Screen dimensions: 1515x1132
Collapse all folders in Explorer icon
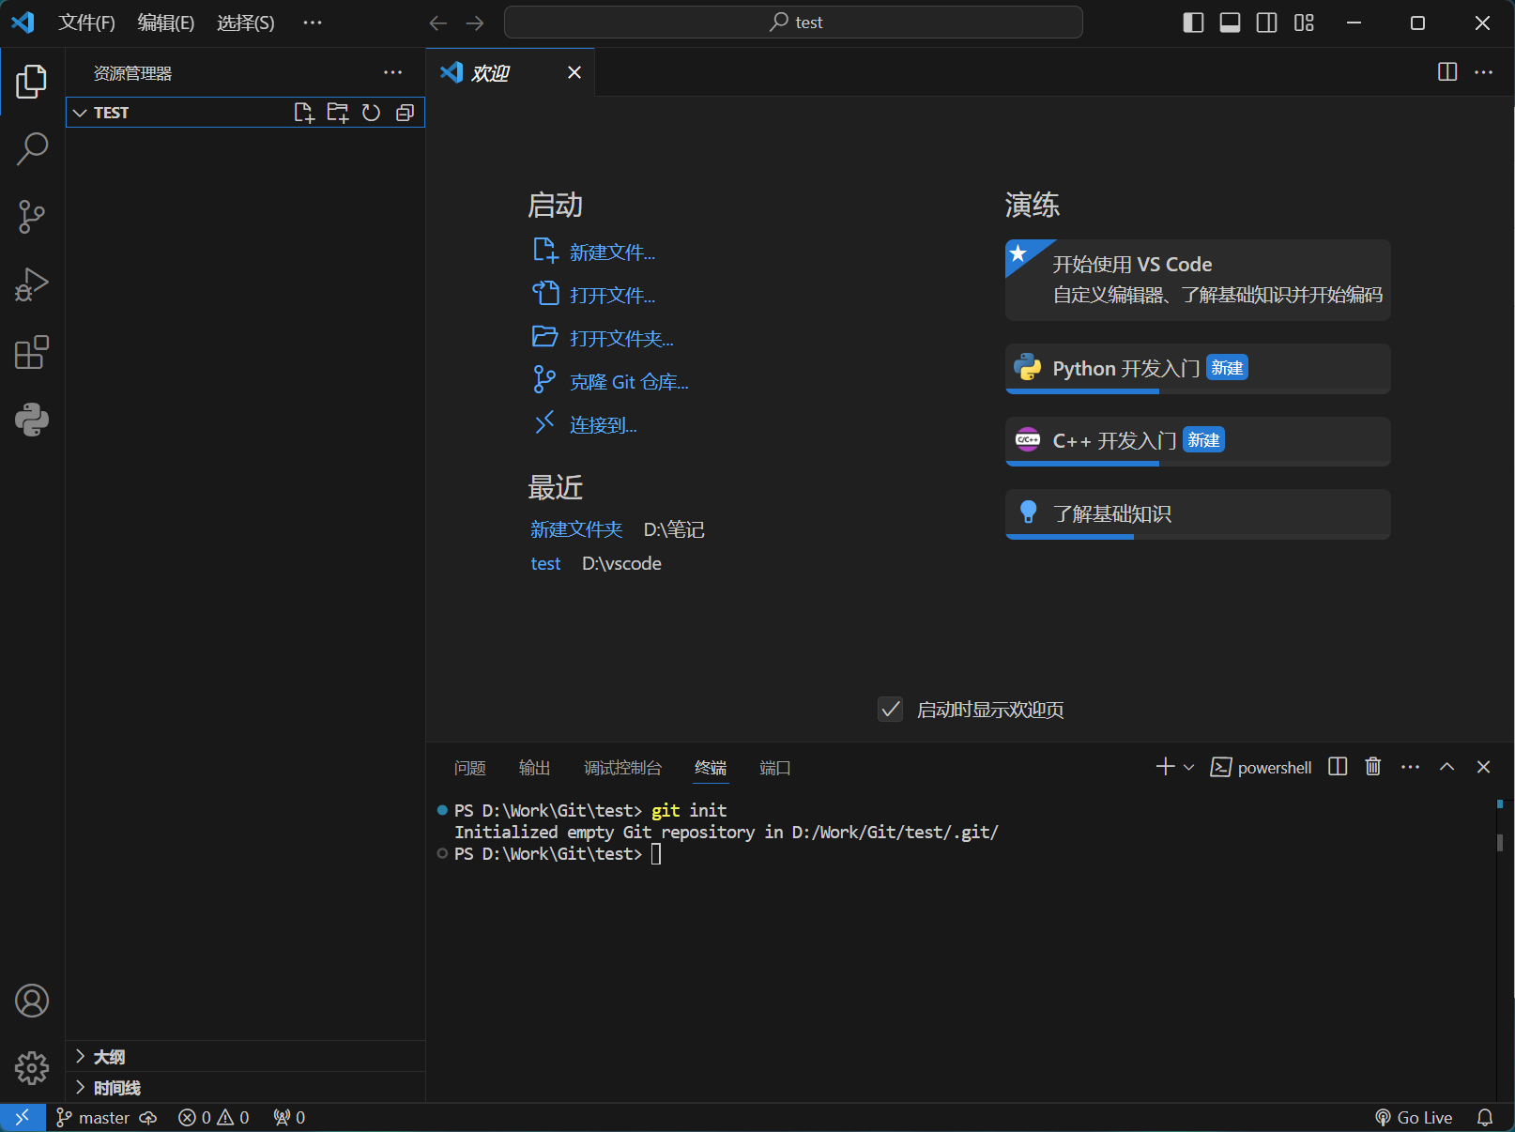pyautogui.click(x=405, y=113)
